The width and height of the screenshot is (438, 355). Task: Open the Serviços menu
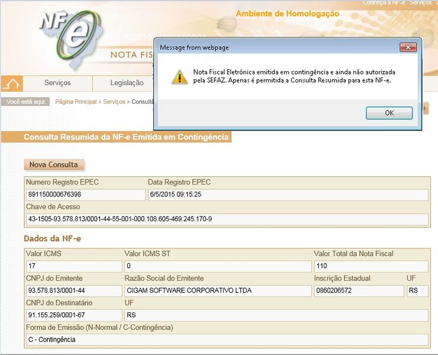[57, 83]
